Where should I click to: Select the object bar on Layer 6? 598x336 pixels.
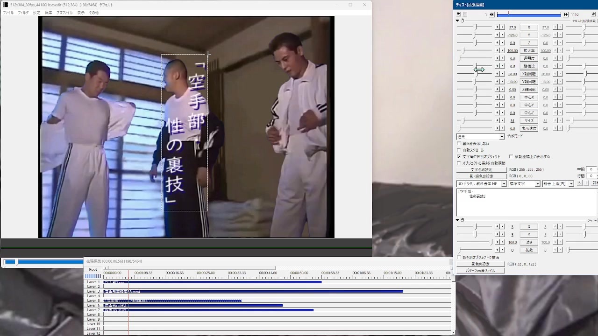coord(193,306)
